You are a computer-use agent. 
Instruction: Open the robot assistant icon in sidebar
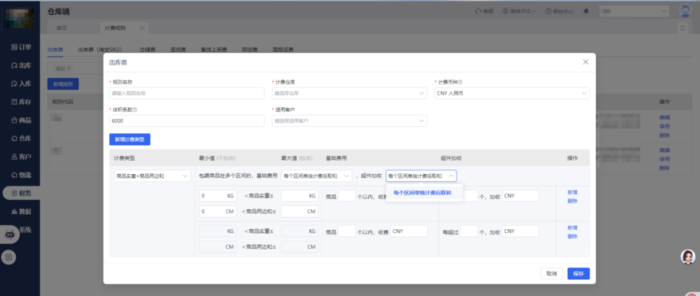point(10,233)
